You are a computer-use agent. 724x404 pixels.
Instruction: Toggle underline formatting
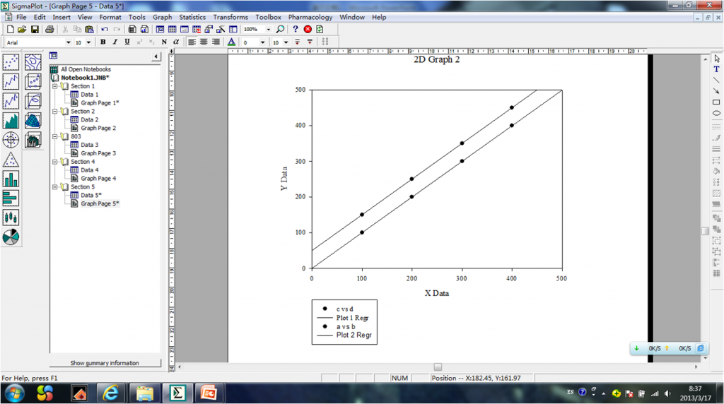pos(127,42)
